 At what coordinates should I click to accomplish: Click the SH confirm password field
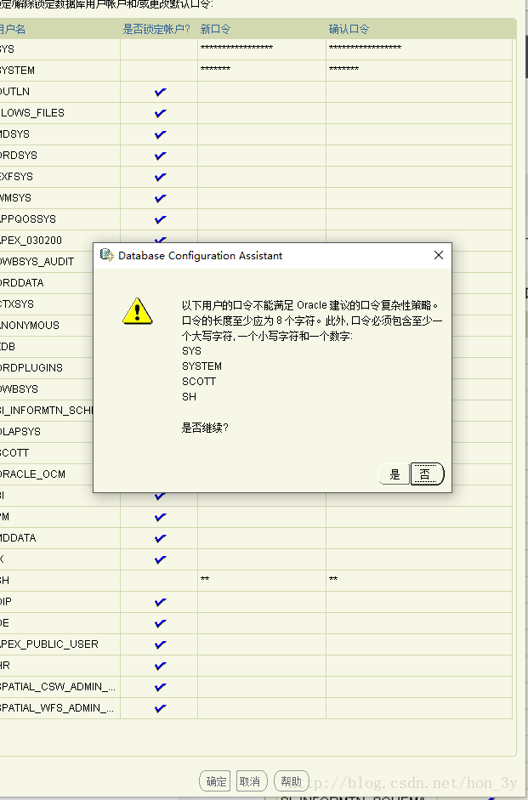419,581
